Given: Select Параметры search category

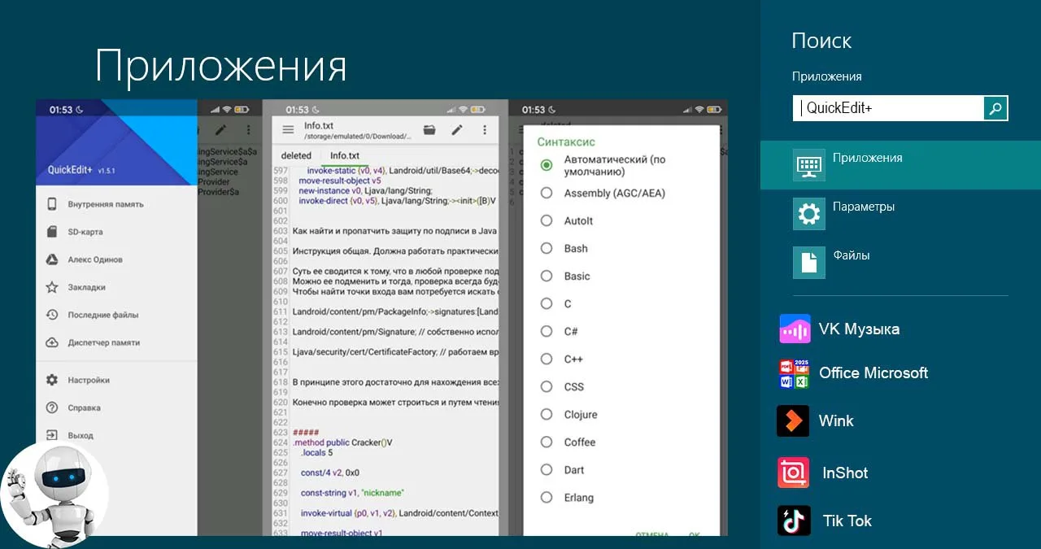Looking at the screenshot, I should tap(900, 214).
